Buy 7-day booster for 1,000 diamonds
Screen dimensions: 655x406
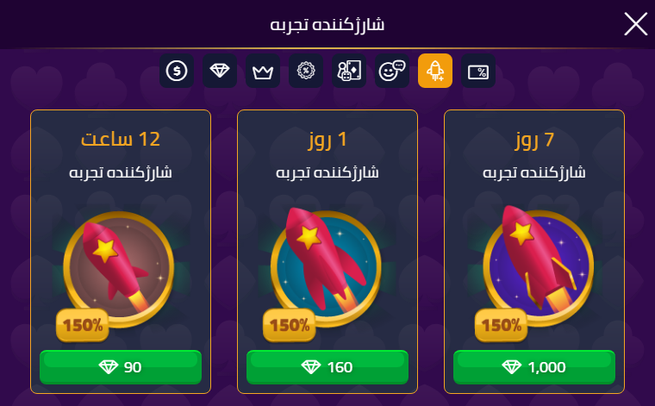pos(534,367)
